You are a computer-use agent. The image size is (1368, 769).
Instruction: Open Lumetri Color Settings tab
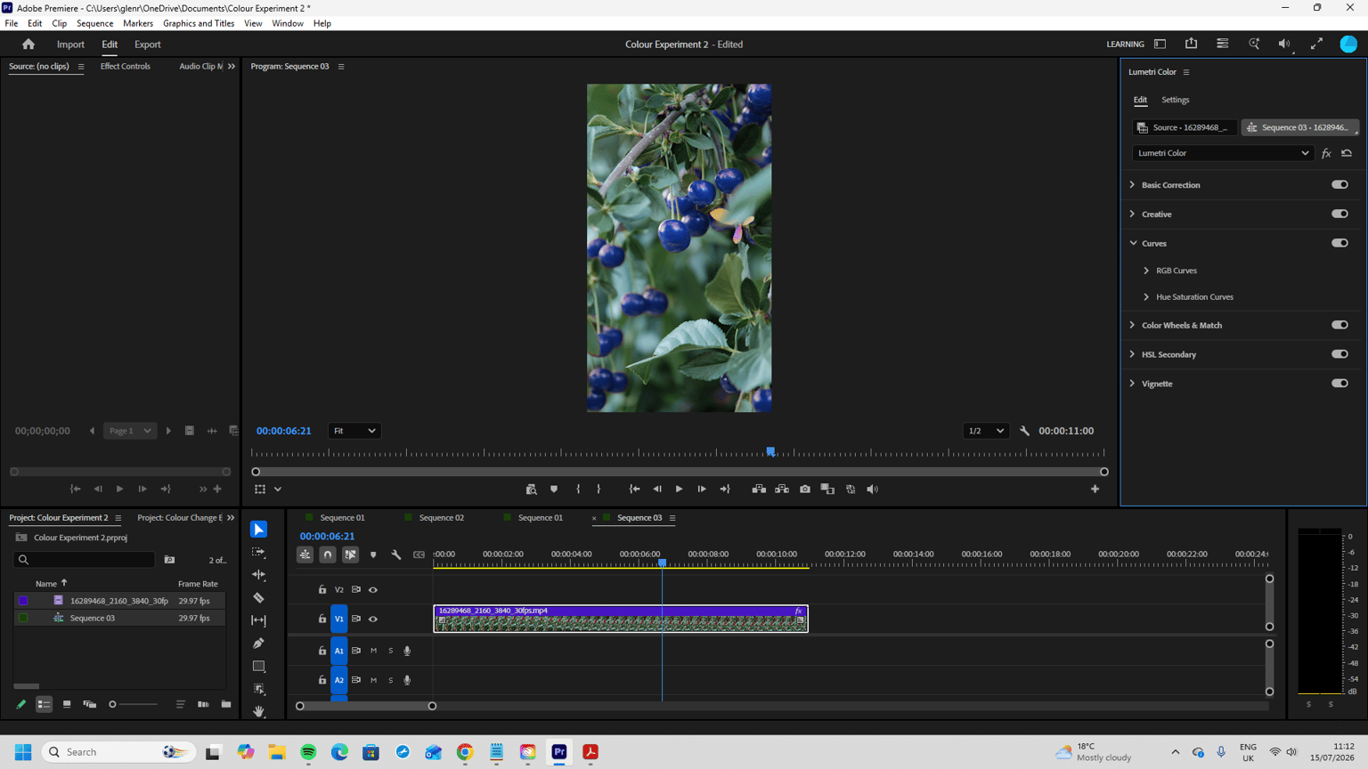click(1175, 100)
